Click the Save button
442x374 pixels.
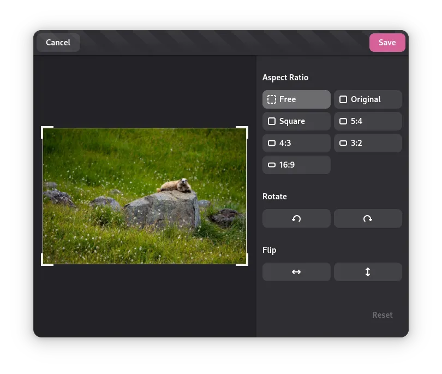[387, 43]
